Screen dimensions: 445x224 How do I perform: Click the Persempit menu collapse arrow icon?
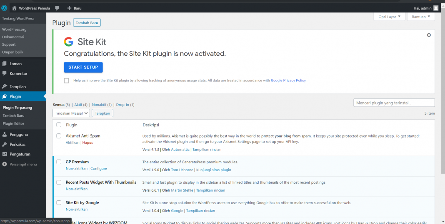pyautogui.click(x=5, y=164)
